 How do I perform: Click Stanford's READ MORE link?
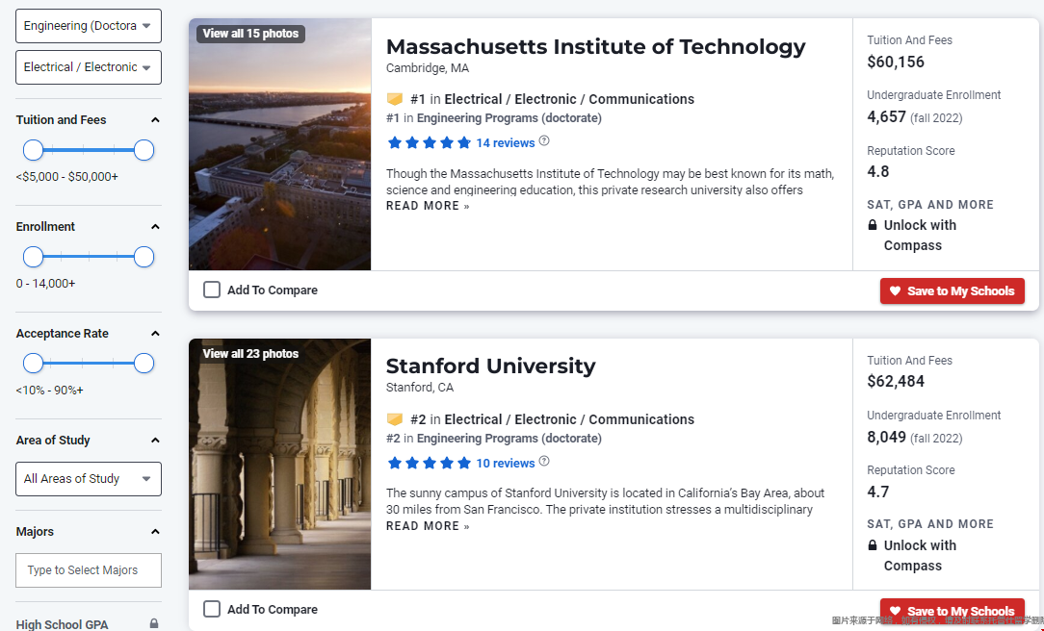tap(428, 526)
